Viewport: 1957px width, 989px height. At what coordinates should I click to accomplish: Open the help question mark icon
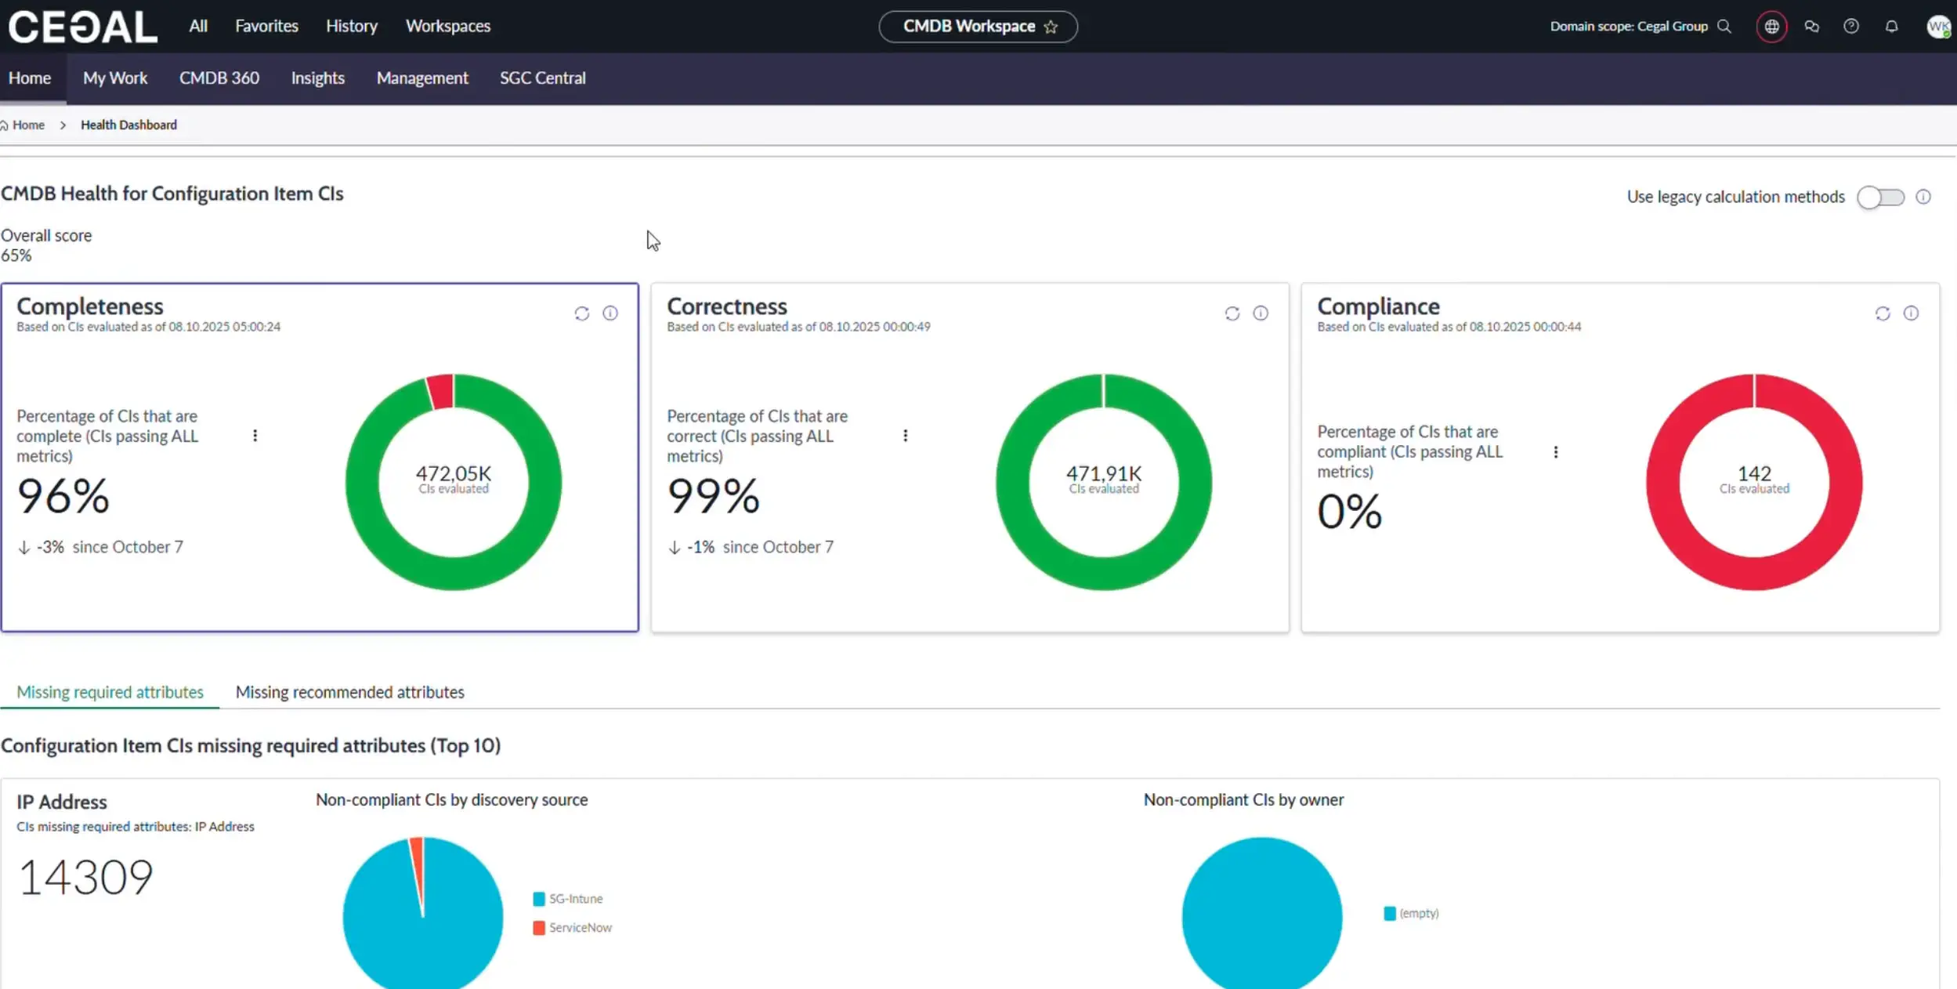coord(1851,27)
